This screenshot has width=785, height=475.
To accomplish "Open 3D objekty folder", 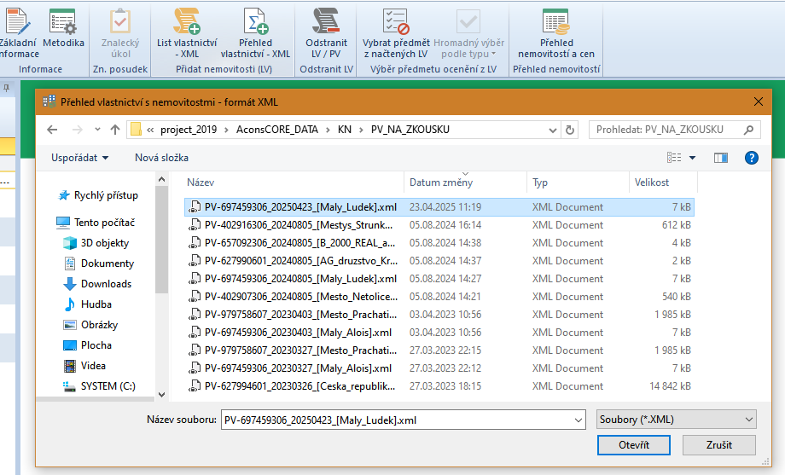I will tap(96, 243).
